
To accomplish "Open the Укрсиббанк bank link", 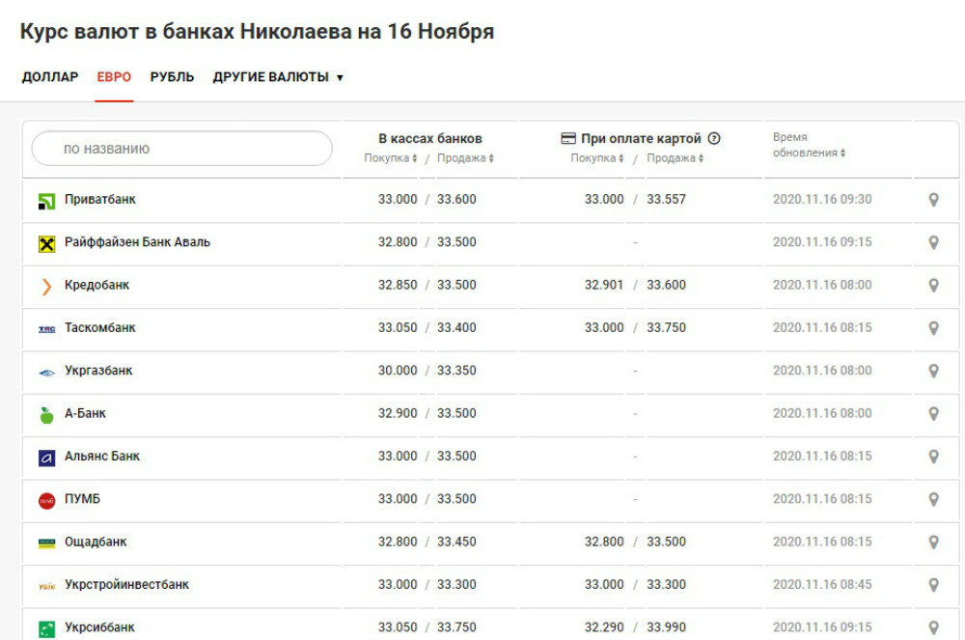I will pyautogui.click(x=99, y=627).
